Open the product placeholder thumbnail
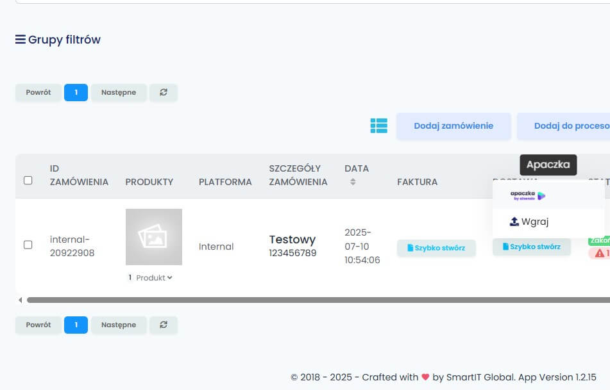610x390 pixels. (154, 237)
